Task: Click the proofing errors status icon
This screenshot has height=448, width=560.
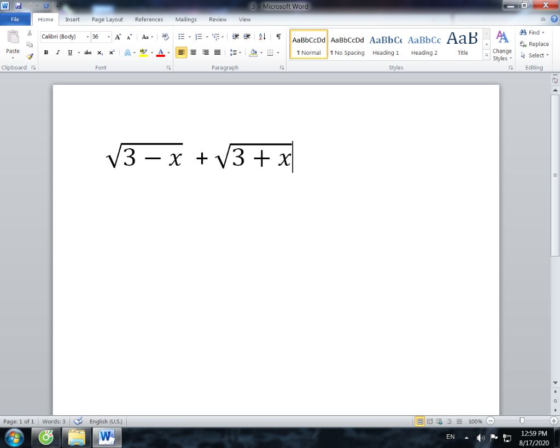Action: 78,421
